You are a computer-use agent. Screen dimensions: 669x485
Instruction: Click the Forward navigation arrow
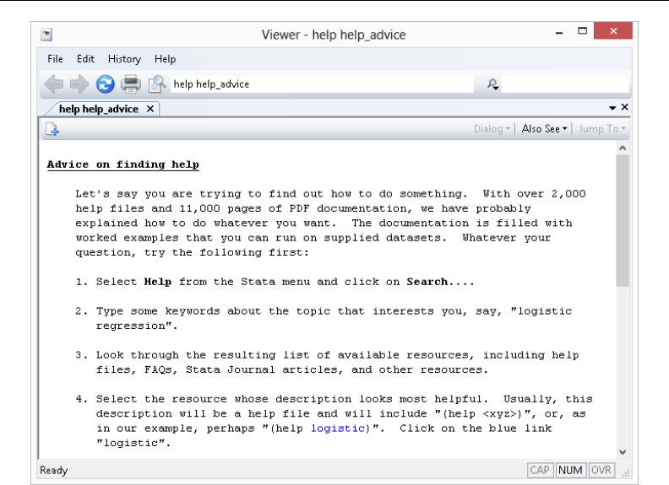pyautogui.click(x=79, y=84)
